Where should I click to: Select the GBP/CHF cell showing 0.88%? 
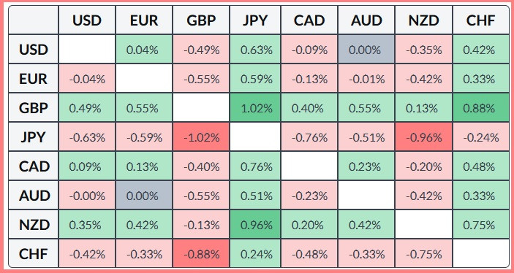point(480,108)
